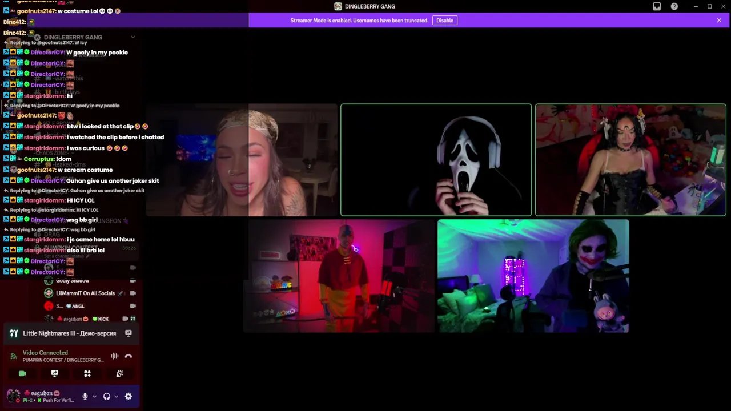Open headphone output options arrow
731x411 pixels.
(116, 396)
